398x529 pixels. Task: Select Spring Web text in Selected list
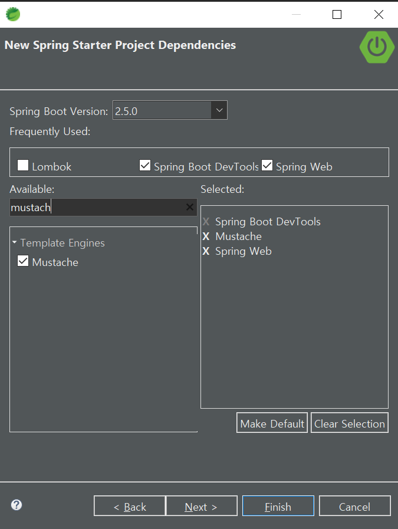click(x=243, y=251)
